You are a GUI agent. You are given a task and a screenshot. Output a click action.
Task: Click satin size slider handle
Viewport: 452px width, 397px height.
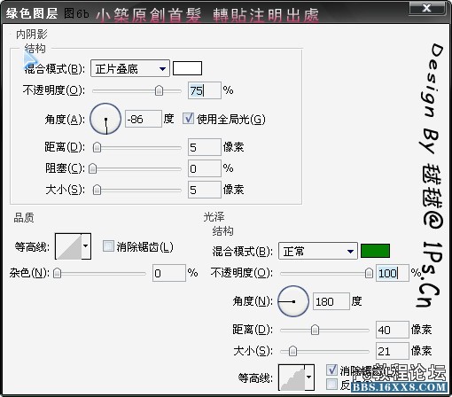(x=292, y=351)
